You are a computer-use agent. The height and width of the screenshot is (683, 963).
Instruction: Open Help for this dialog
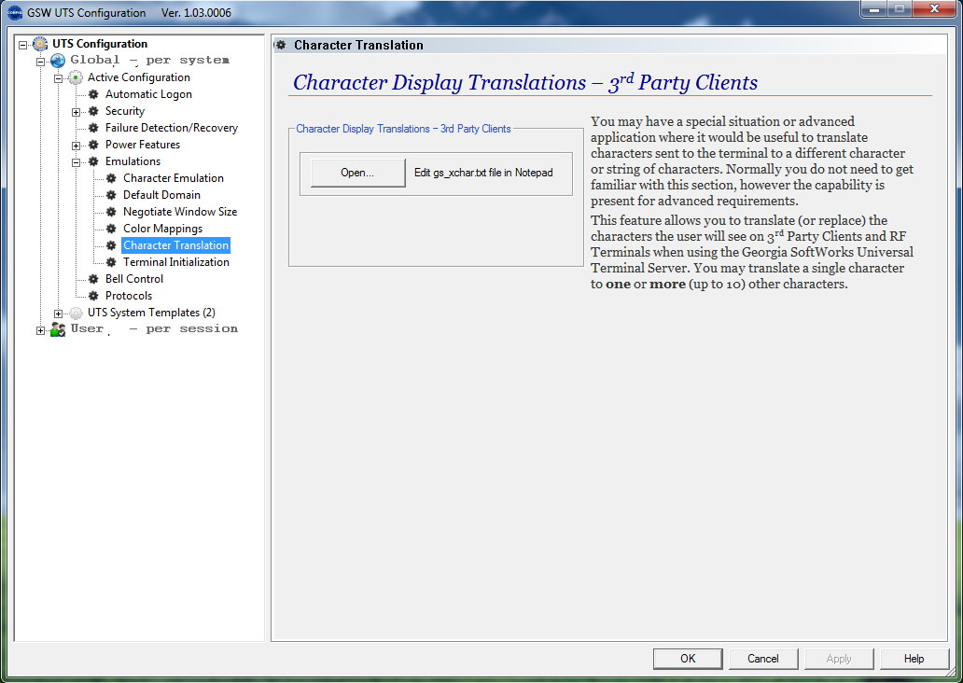coord(914,659)
